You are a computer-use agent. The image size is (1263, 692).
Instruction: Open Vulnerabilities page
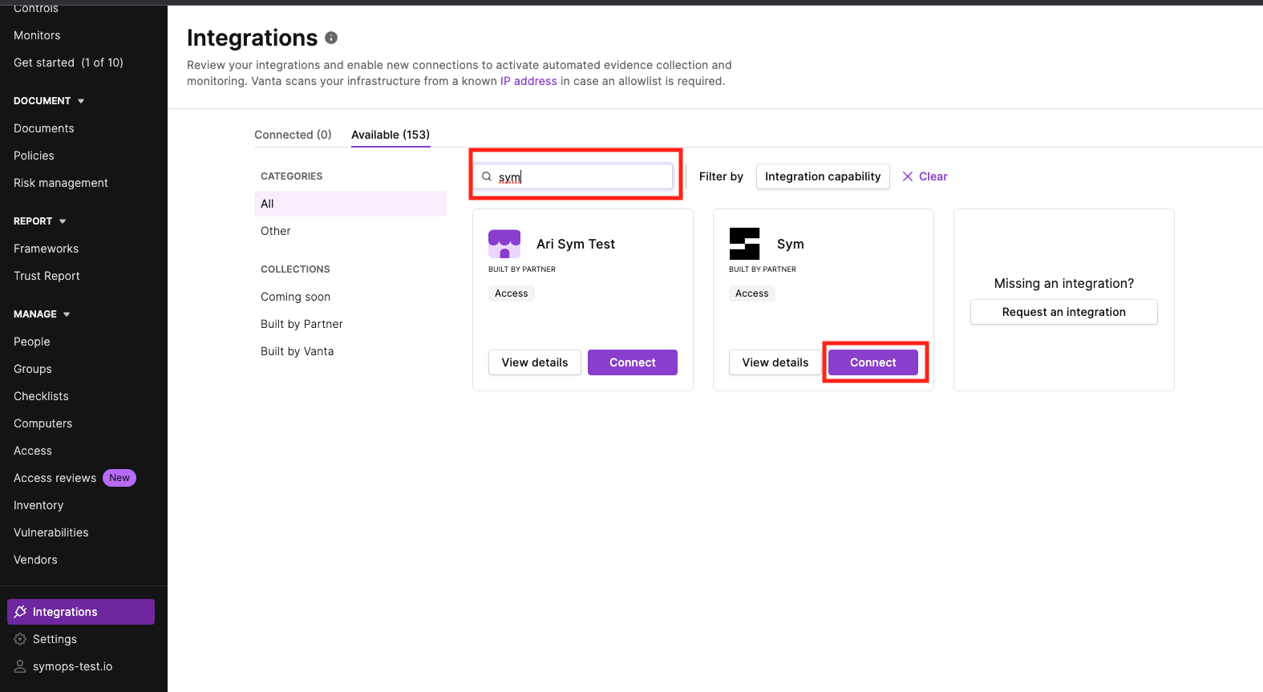tap(51, 532)
